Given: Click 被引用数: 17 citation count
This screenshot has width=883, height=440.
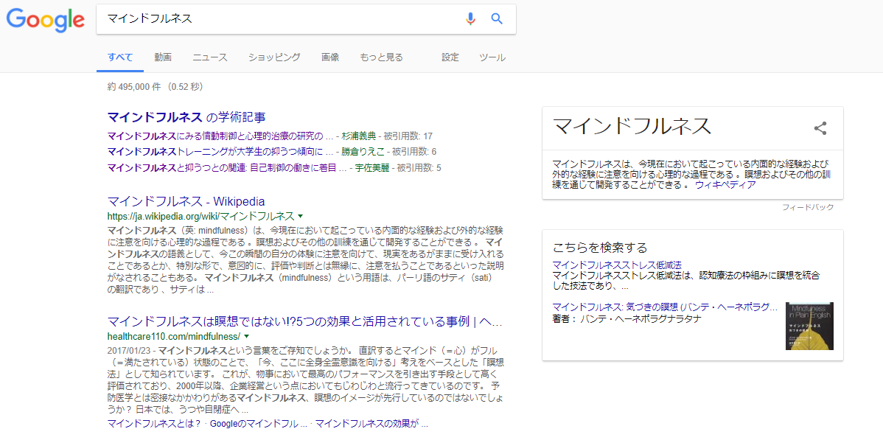Looking at the screenshot, I should (x=408, y=136).
